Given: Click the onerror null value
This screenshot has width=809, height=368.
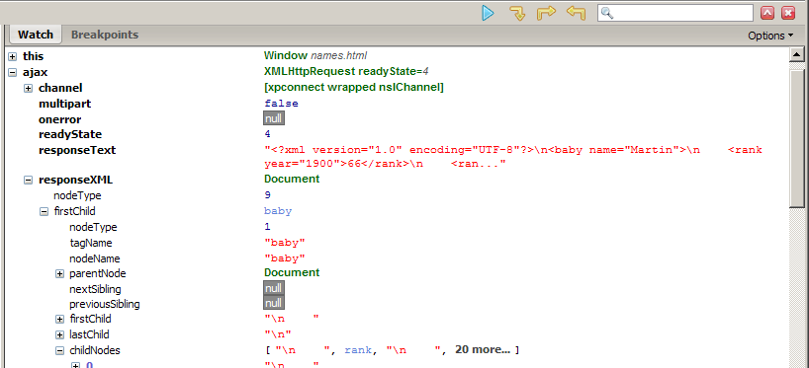Looking at the screenshot, I should tap(274, 119).
